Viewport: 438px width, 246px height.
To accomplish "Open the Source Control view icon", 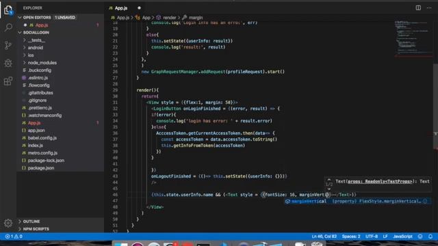I will click(8, 45).
